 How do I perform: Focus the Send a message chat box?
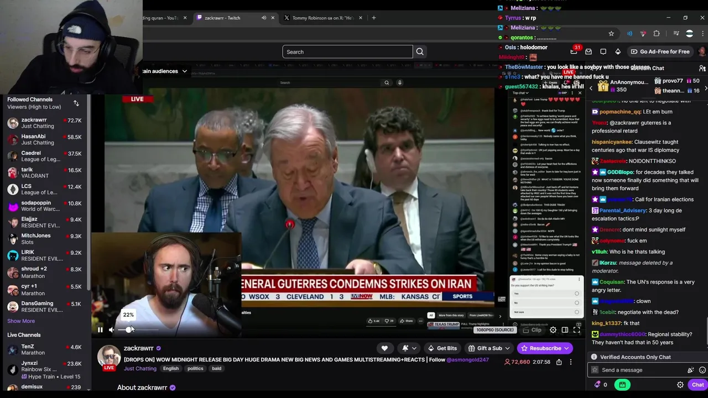click(x=642, y=370)
